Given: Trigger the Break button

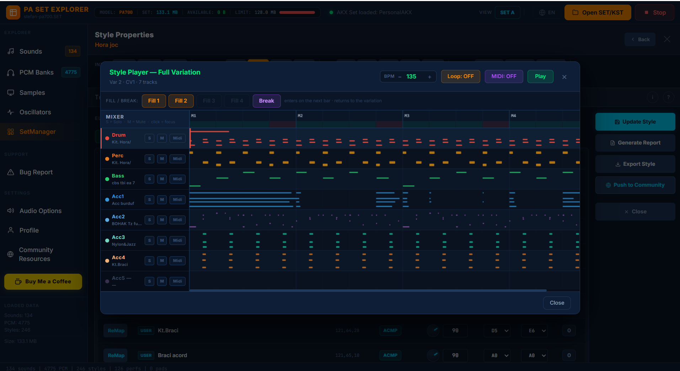Looking at the screenshot, I should pos(267,101).
